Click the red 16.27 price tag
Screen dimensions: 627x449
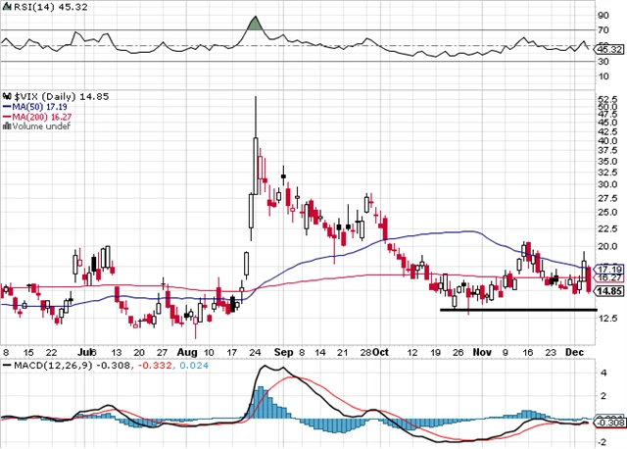608,278
